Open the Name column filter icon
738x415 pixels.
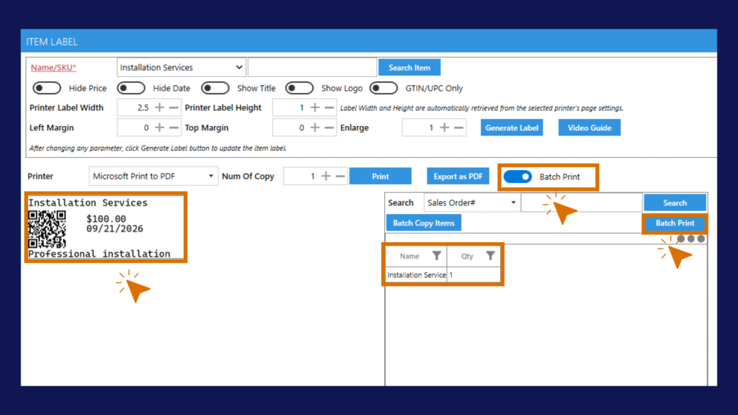point(437,256)
